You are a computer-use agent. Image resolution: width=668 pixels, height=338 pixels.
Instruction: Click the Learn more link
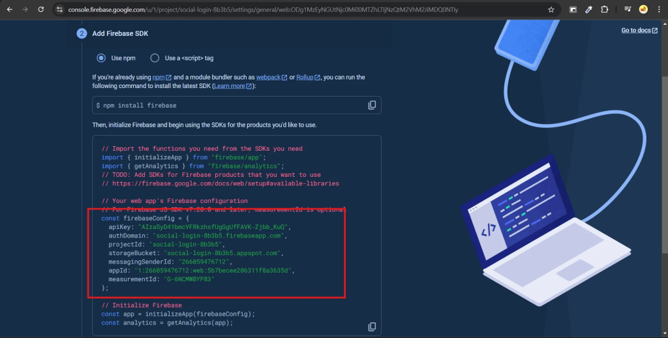pos(230,86)
